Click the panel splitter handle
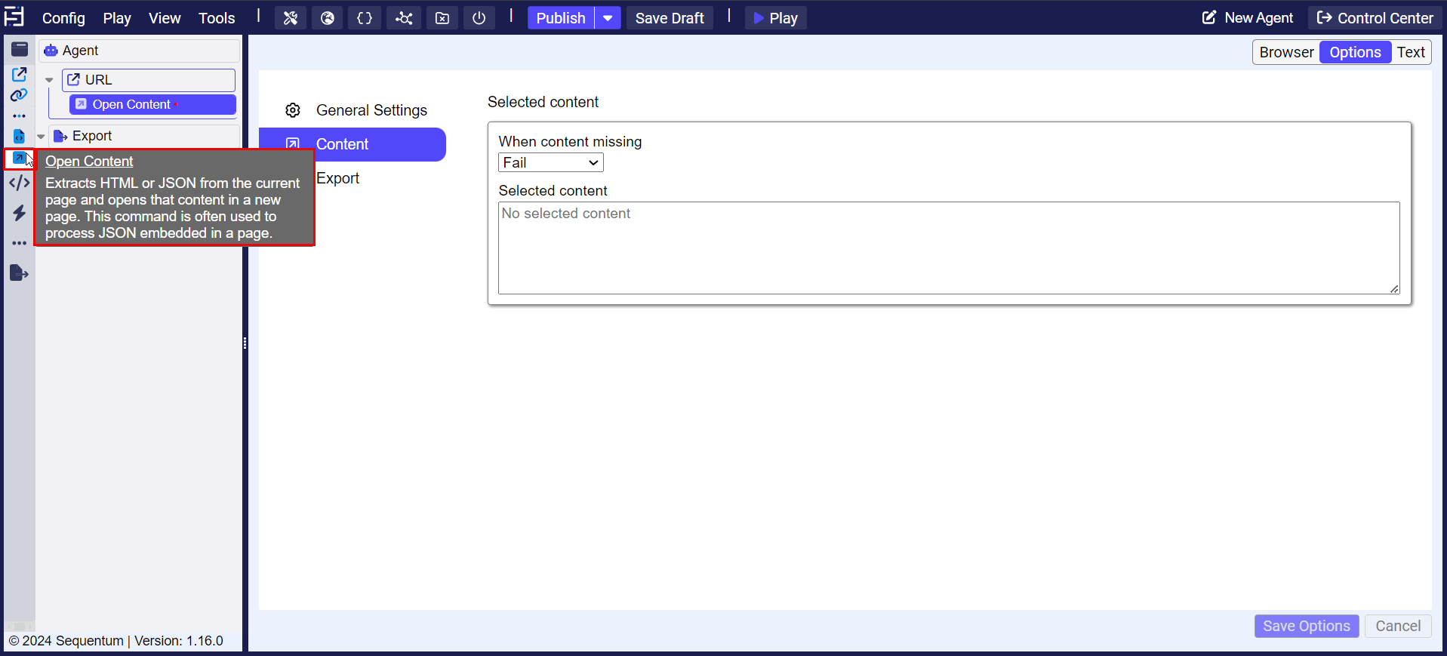This screenshot has width=1447, height=656. (245, 343)
